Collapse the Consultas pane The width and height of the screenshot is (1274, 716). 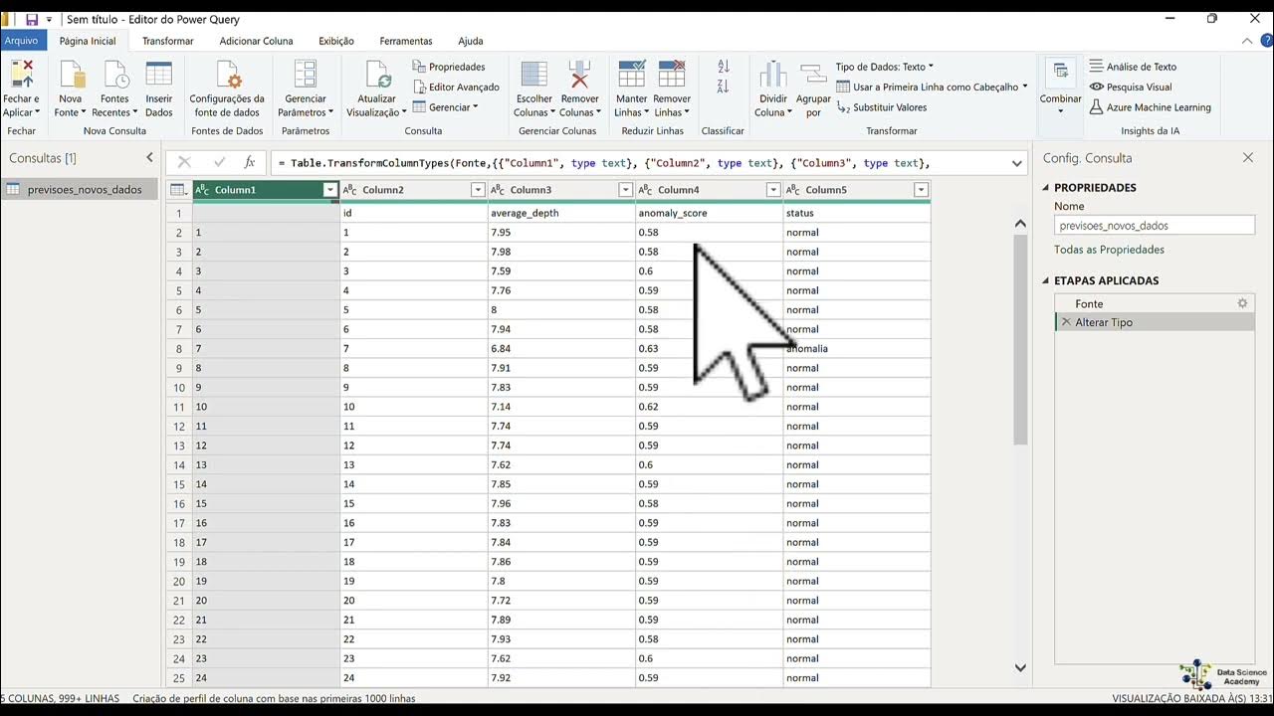[x=150, y=157]
